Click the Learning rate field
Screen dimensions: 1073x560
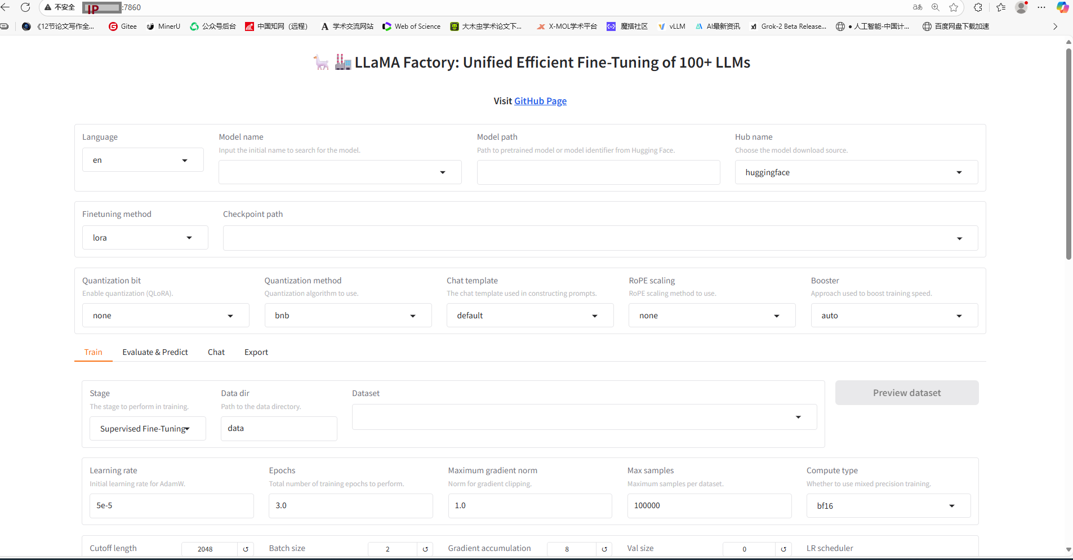tap(172, 506)
